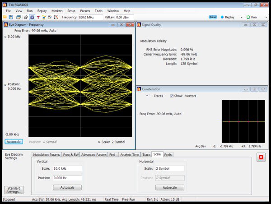
Task: Open the Markers menu
Action: click(x=57, y=10)
